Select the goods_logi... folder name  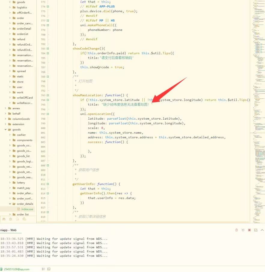(25, 162)
